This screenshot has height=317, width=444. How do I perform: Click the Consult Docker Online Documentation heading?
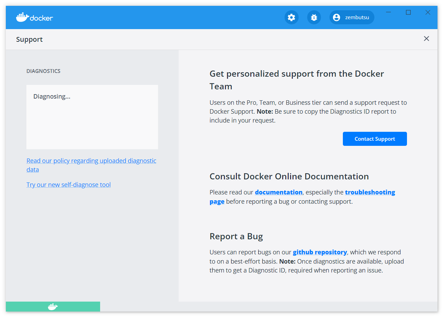(289, 177)
